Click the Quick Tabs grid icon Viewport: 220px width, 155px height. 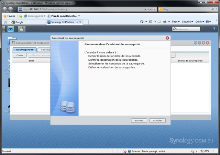[x=5, y=22]
